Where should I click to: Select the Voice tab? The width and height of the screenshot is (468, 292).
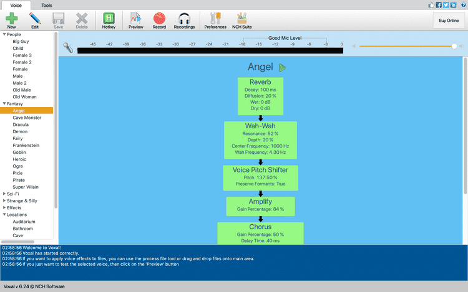pyautogui.click(x=16, y=5)
